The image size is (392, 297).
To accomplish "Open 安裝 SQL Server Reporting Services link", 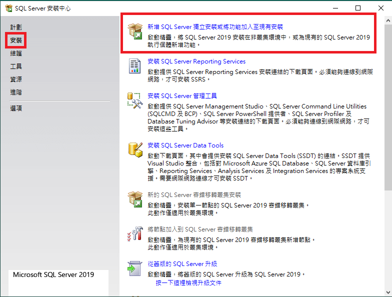I will click(x=196, y=61).
